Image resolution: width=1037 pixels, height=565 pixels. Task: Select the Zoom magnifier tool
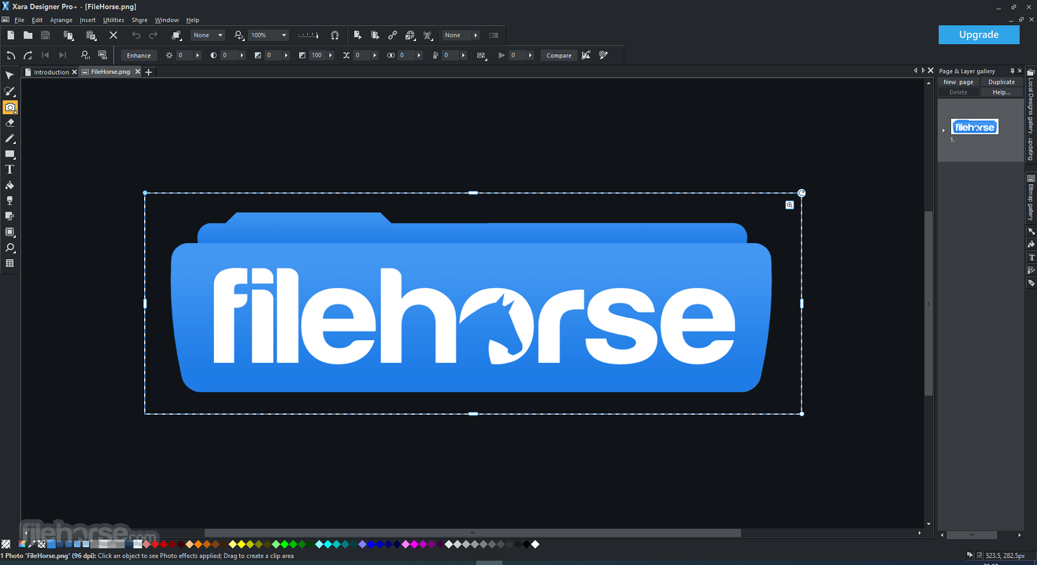click(9, 248)
